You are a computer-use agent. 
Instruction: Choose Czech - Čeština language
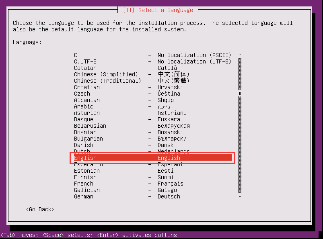coord(152,94)
